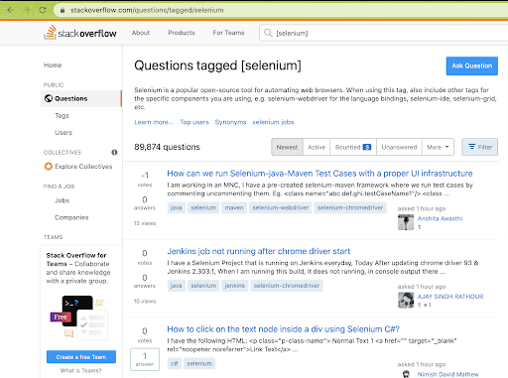Open Nimish David Mathew's profile link
Screen dimensions: 508x378
447,374
